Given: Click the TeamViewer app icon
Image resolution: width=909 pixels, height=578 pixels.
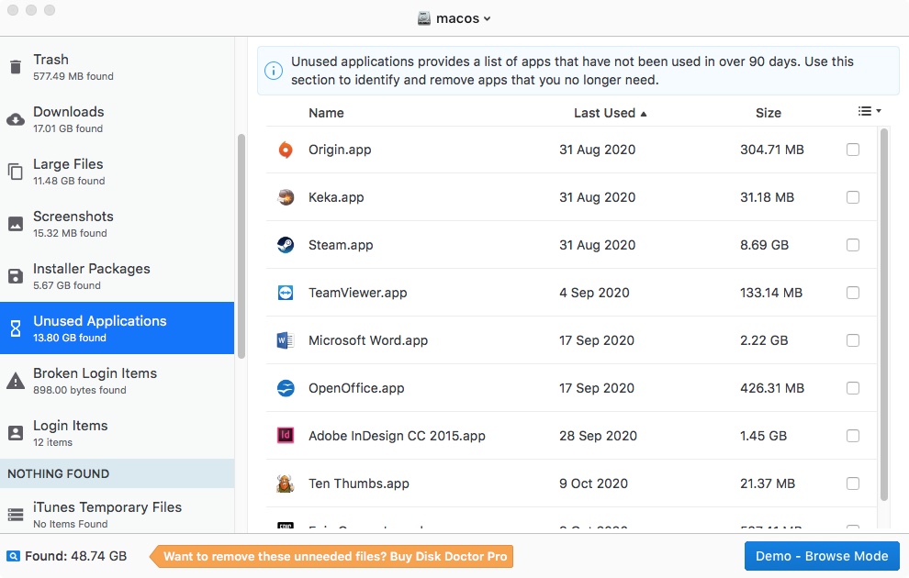Looking at the screenshot, I should [x=286, y=293].
